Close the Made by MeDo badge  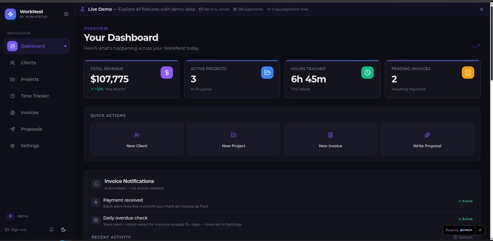coord(480,230)
